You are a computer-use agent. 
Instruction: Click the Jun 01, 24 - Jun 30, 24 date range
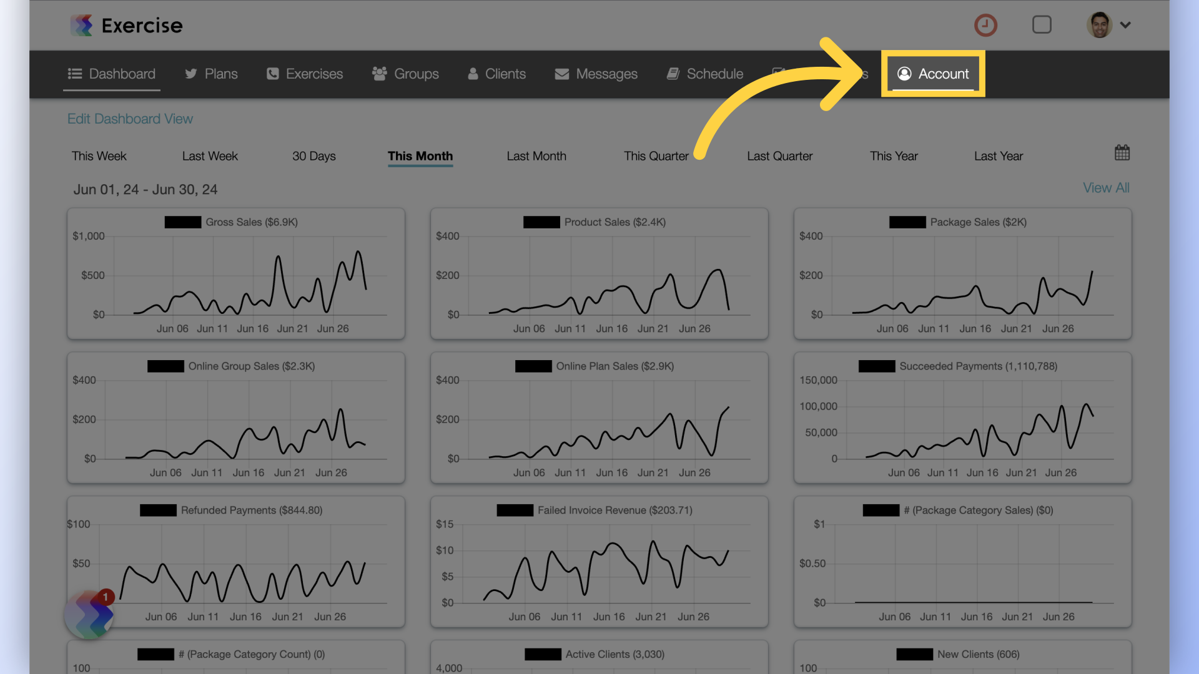click(146, 190)
